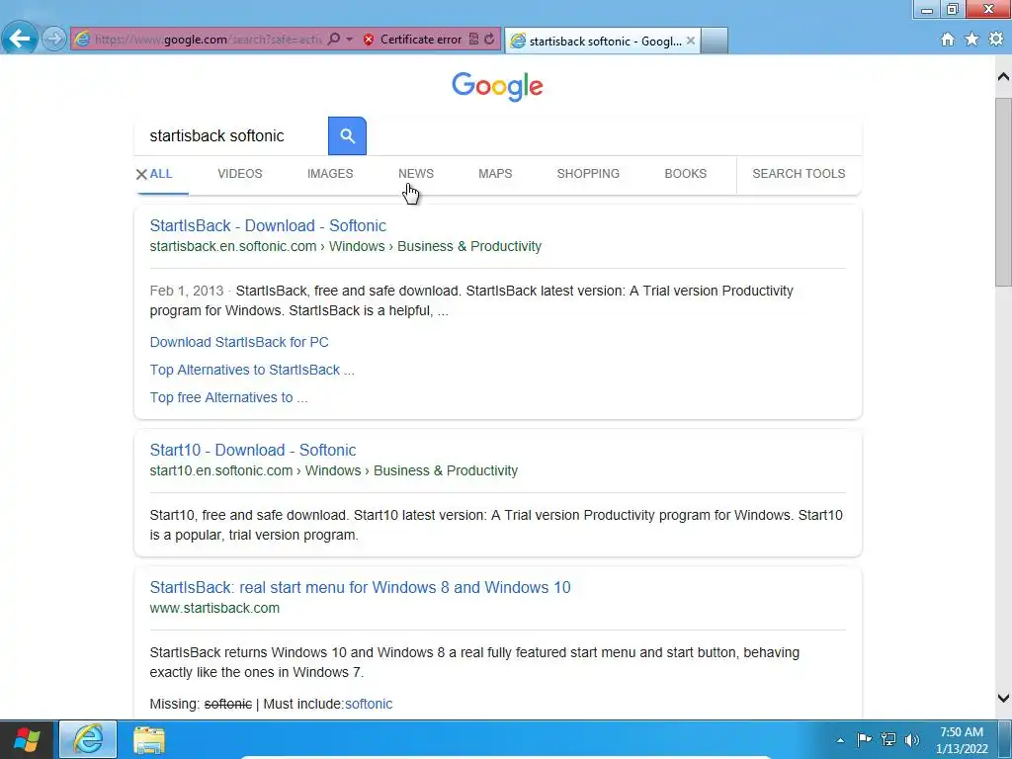Click the www.startisback.com URL text

pyautogui.click(x=214, y=608)
